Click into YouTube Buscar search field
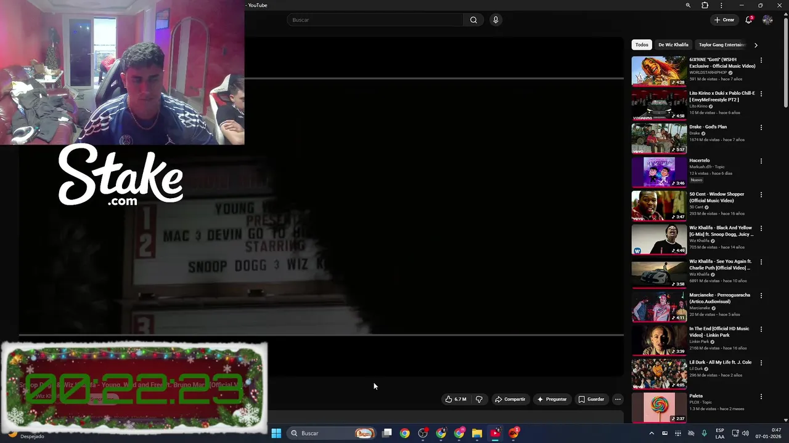This screenshot has height=443, width=789. tap(375, 20)
